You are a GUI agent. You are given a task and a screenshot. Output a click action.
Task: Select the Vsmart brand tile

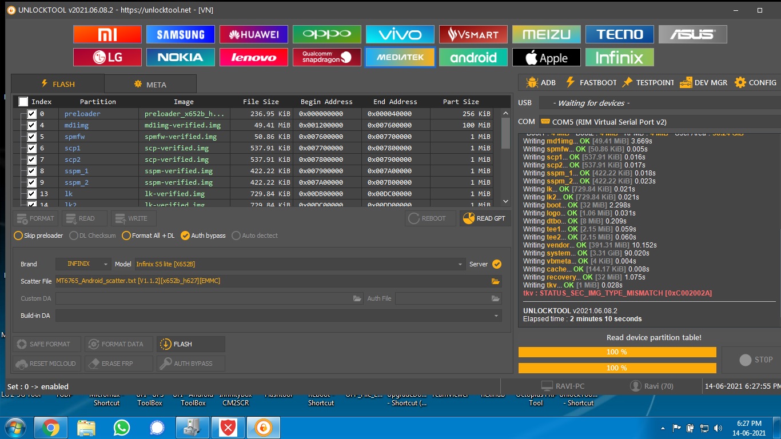click(x=473, y=34)
